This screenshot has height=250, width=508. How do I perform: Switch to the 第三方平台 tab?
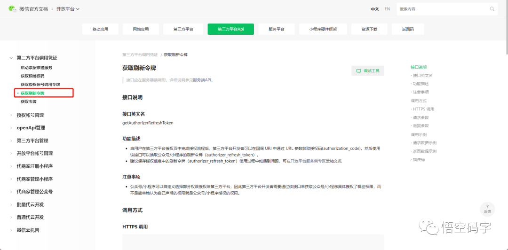(x=183, y=29)
